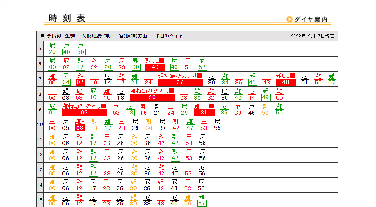The image size is (376, 207).
Task: Click the red square after 難UL at 6:43
Action: coord(162,61)
